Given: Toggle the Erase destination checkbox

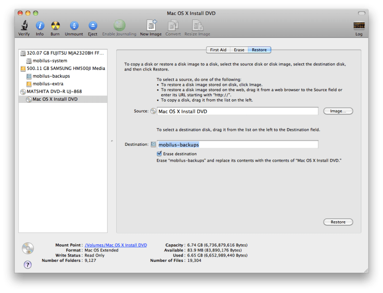Looking at the screenshot, I should click(160, 154).
